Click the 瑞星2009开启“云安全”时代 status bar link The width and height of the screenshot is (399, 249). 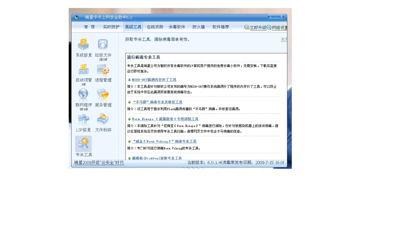(x=99, y=163)
